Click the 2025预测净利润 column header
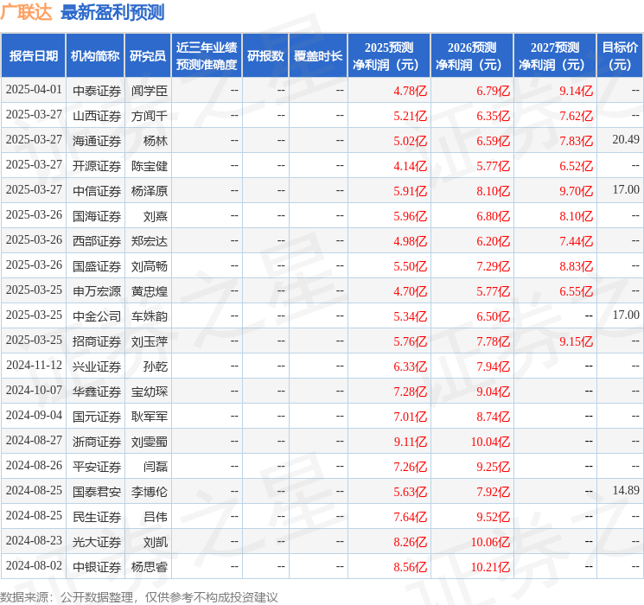This screenshot has height=605, width=644. click(x=389, y=56)
